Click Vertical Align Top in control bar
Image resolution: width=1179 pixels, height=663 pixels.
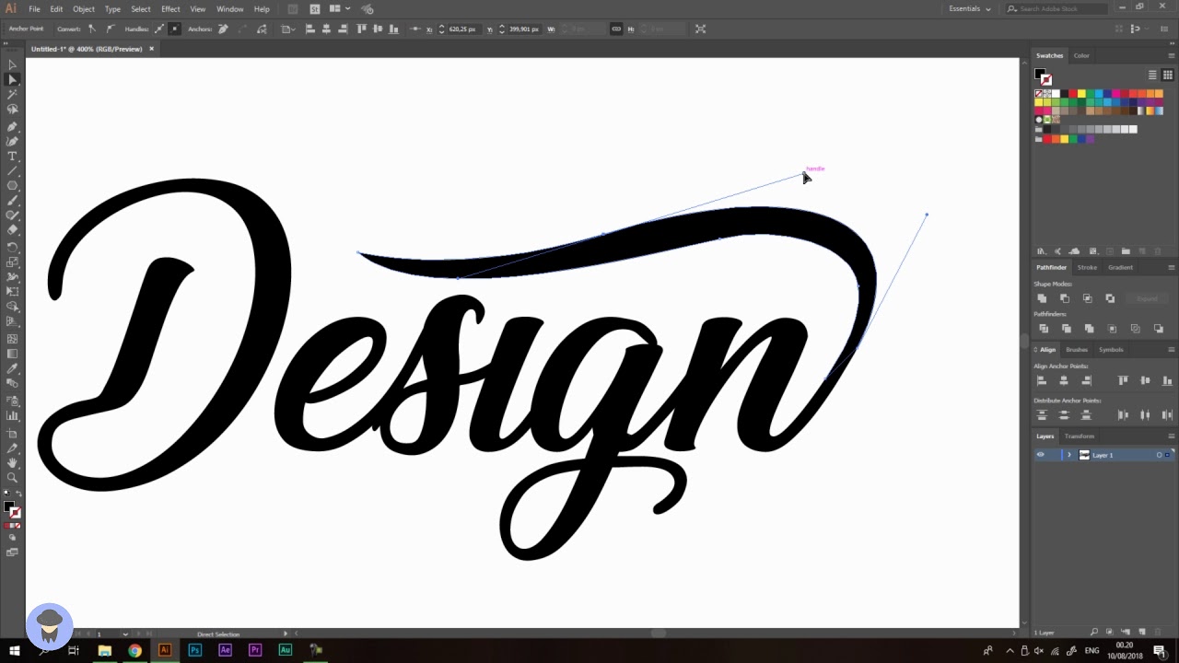tap(361, 29)
